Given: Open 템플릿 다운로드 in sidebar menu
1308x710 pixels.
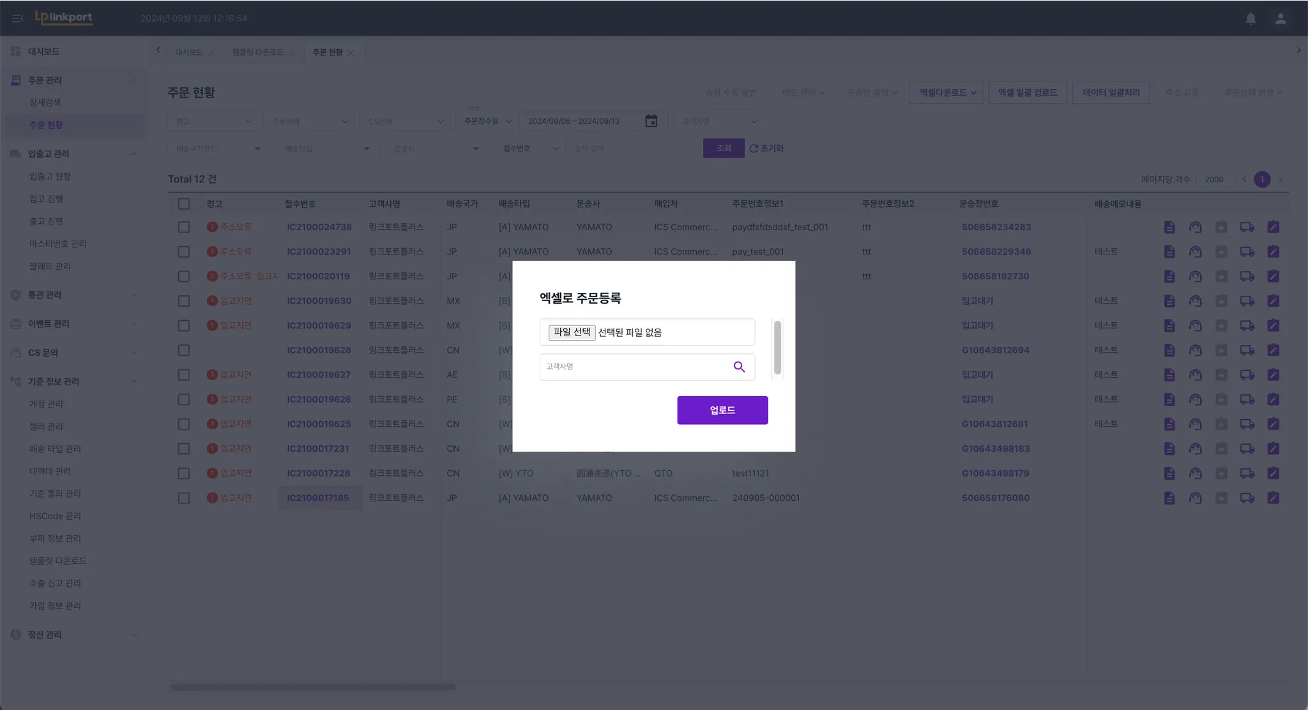Looking at the screenshot, I should (57, 561).
